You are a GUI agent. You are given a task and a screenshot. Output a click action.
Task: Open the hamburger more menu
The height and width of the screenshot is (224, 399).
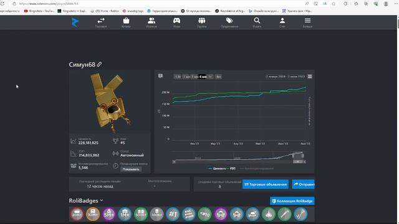(307, 22)
